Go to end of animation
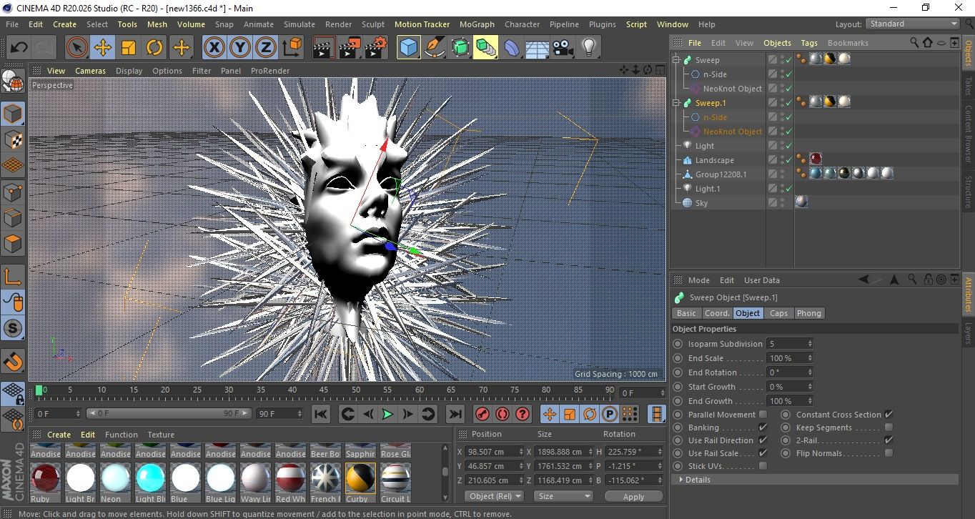Image resolution: width=975 pixels, height=519 pixels. pyautogui.click(x=455, y=414)
